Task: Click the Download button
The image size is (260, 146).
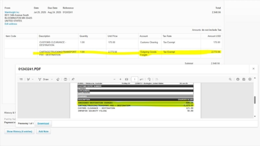Action: tap(43, 123)
